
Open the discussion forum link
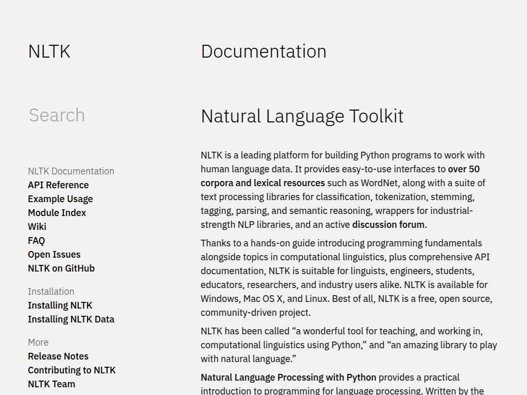pos(388,224)
